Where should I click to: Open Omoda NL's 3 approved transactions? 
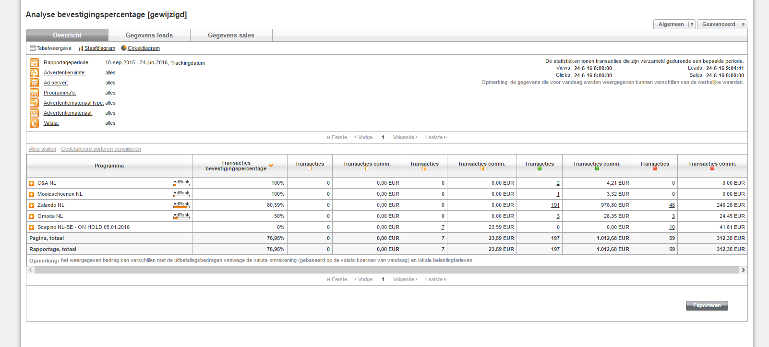click(558, 216)
